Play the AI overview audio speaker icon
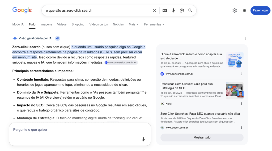Image resolution: width=272 pixels, height=151 pixels. (x=57, y=38)
